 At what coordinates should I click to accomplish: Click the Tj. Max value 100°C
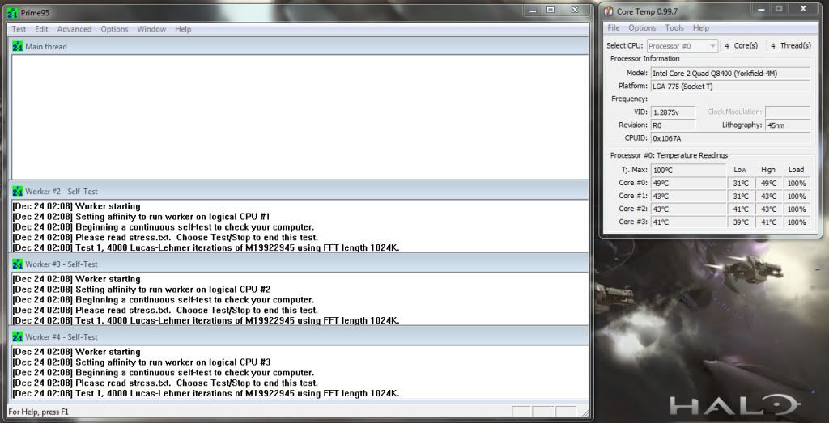[x=688, y=170]
